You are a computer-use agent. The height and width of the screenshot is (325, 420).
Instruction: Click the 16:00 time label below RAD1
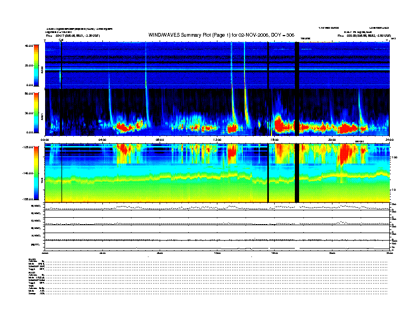pos(275,140)
